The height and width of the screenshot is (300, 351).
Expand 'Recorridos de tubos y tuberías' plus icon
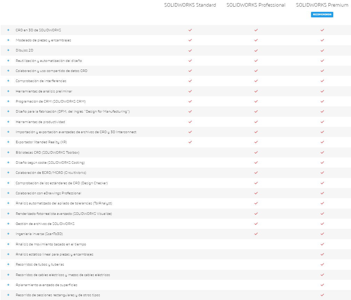pos(8,265)
